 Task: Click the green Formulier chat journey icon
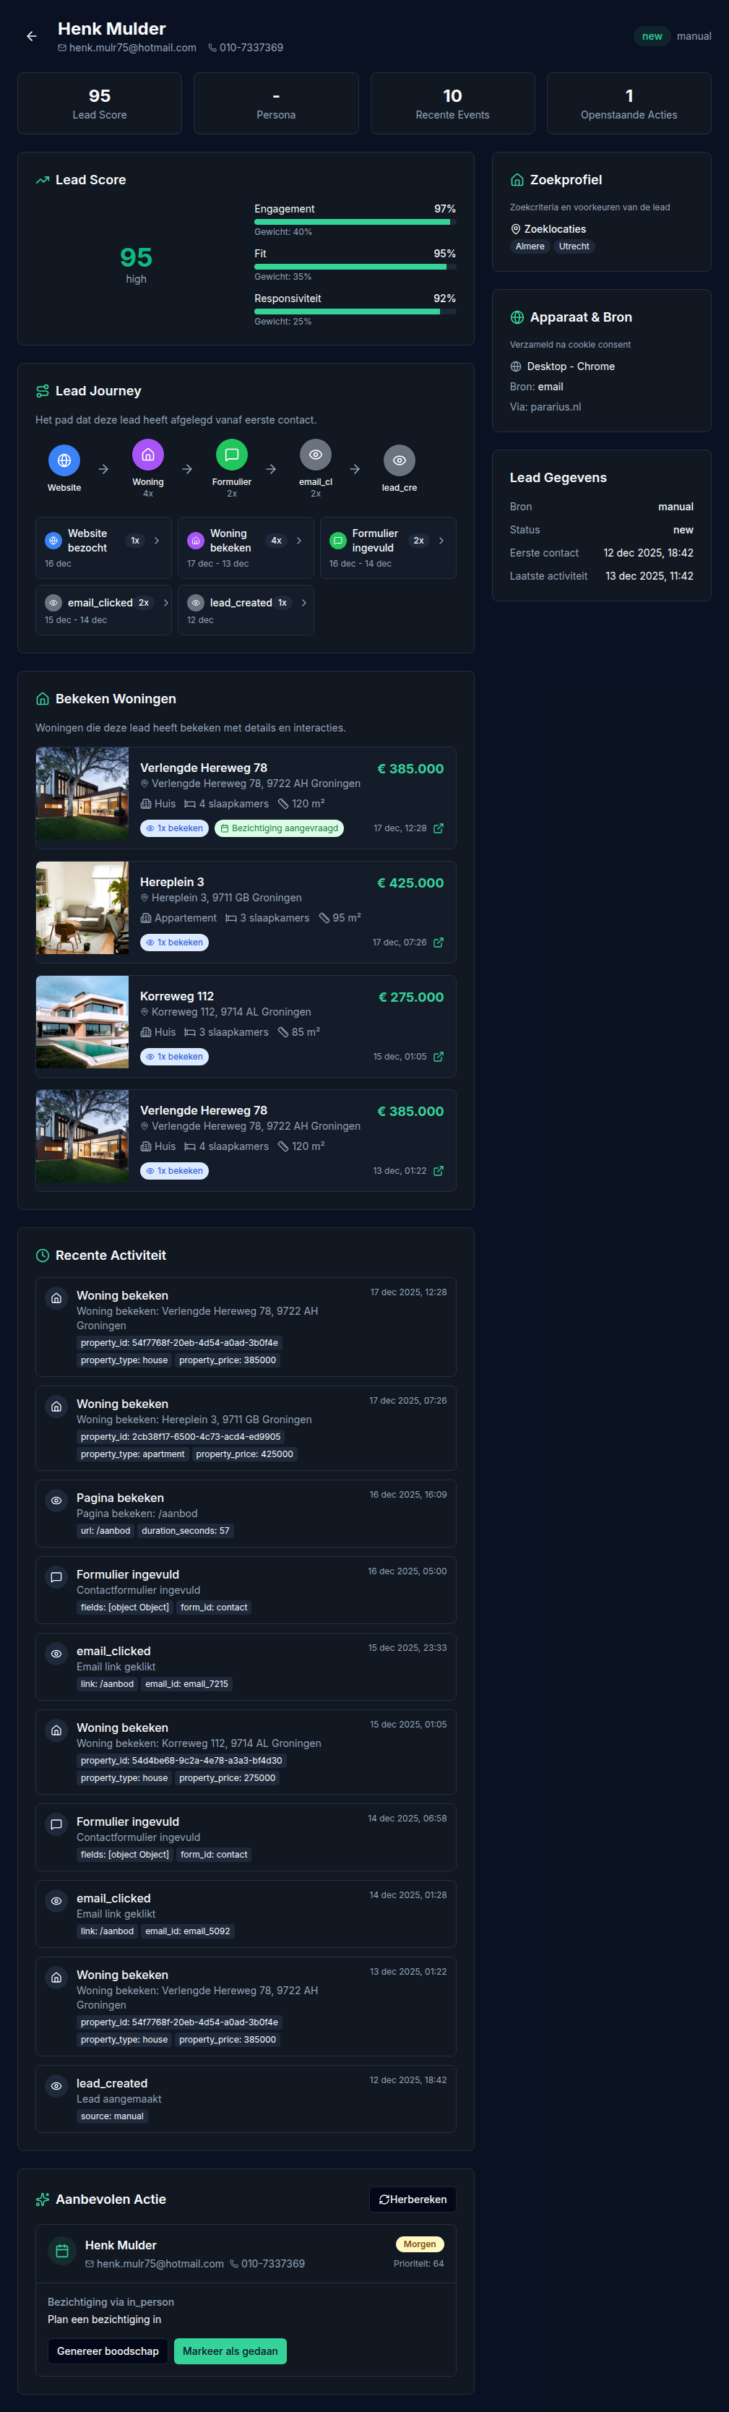point(231,455)
